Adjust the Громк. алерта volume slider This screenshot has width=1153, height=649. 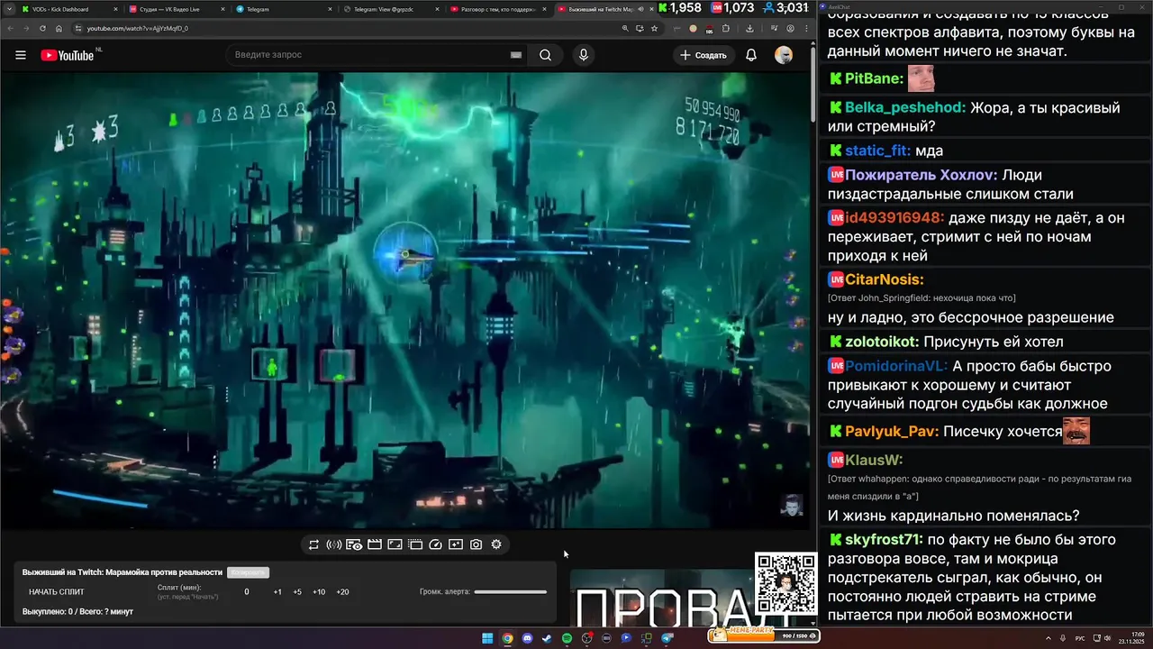click(511, 592)
